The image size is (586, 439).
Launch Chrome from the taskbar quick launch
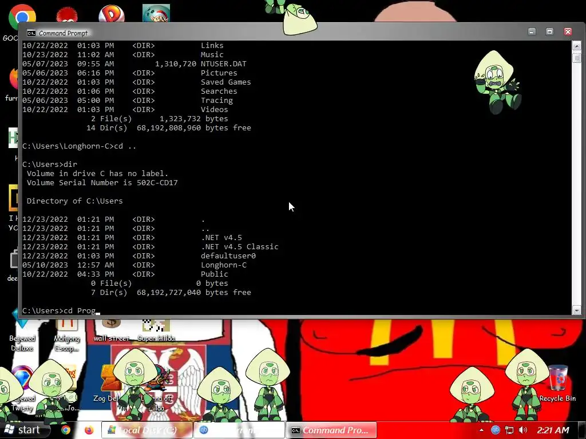point(66,430)
